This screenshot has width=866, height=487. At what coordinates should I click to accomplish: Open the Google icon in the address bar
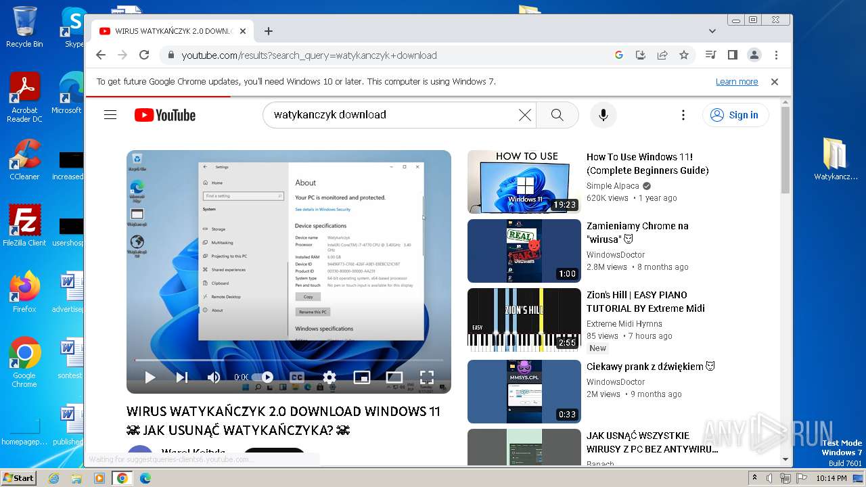coord(618,55)
